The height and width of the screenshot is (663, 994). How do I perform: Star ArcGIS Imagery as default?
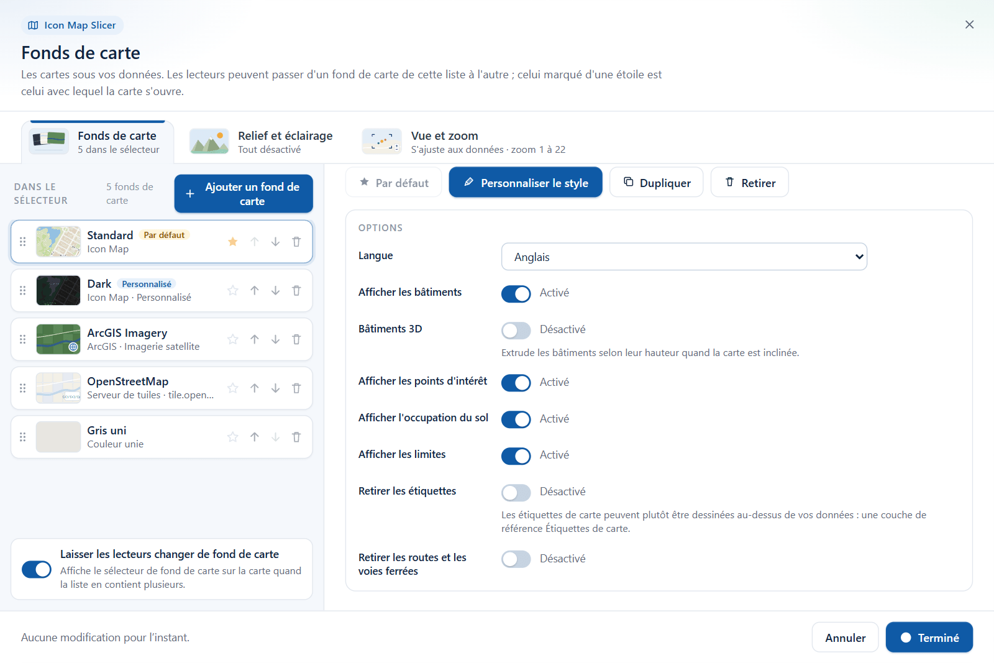click(233, 339)
